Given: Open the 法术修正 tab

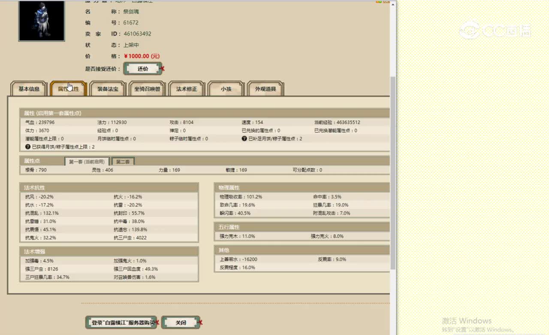Looking at the screenshot, I should pos(187,89).
